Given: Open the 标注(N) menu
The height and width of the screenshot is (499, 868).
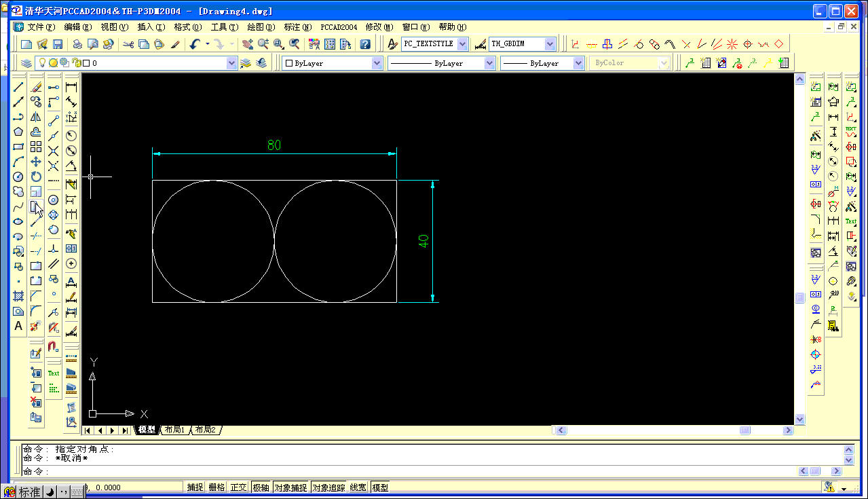Looking at the screenshot, I should (297, 27).
